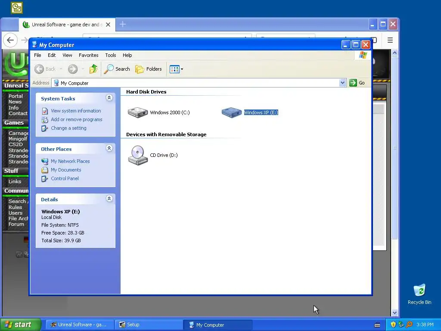441x331 pixels.
Task: Open My Network Places link
Action: click(x=70, y=161)
